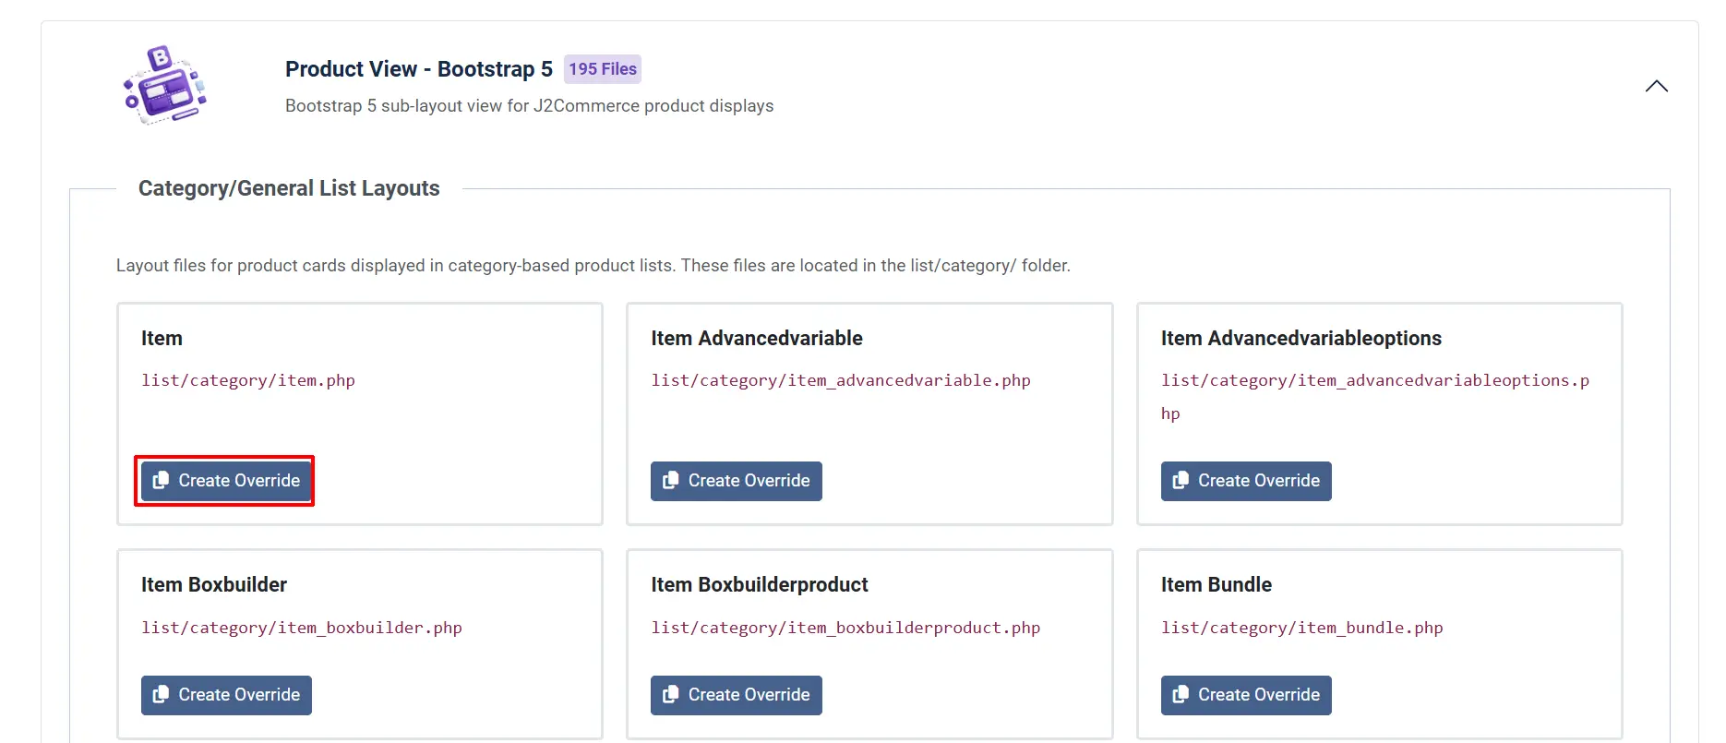Select the list/category/item_boxbuilder.php path
The height and width of the screenshot is (743, 1726).
[302, 628]
